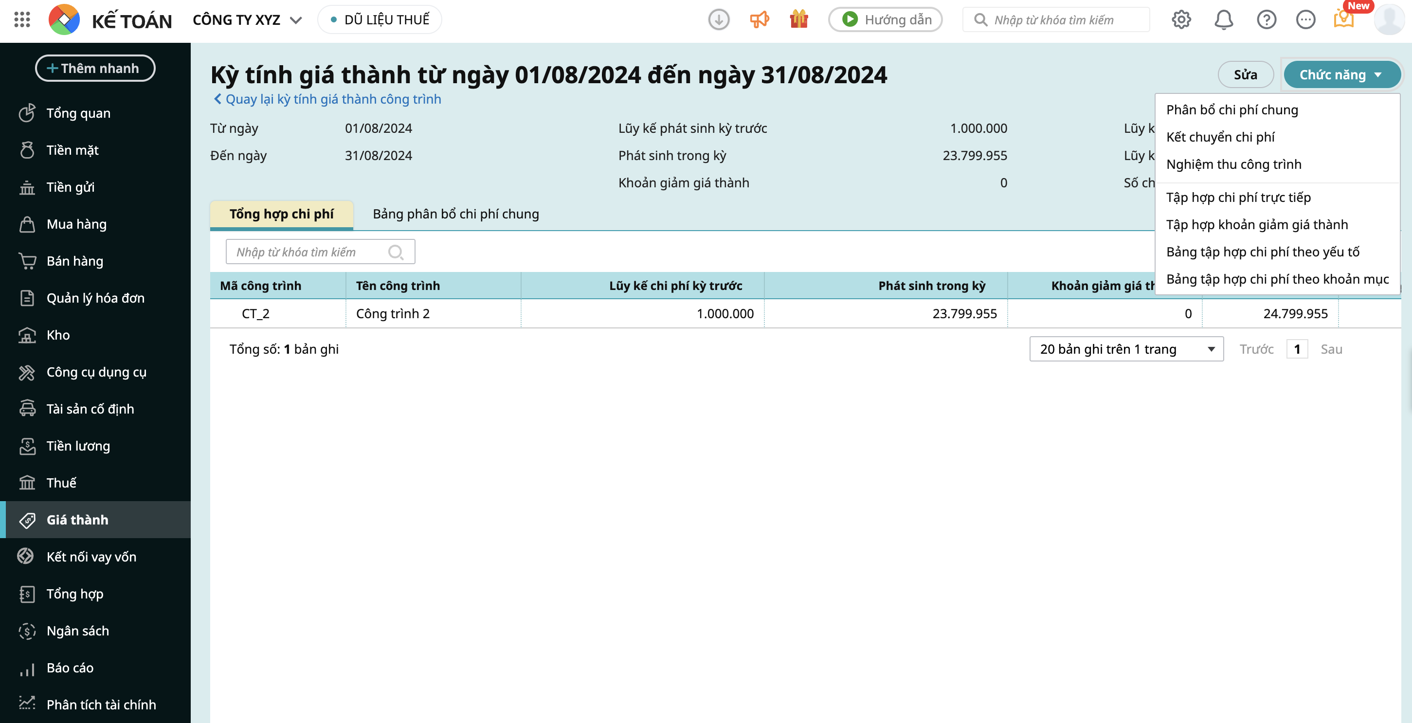This screenshot has width=1412, height=723.
Task: Click the Hướng dẫn button
Action: point(885,20)
